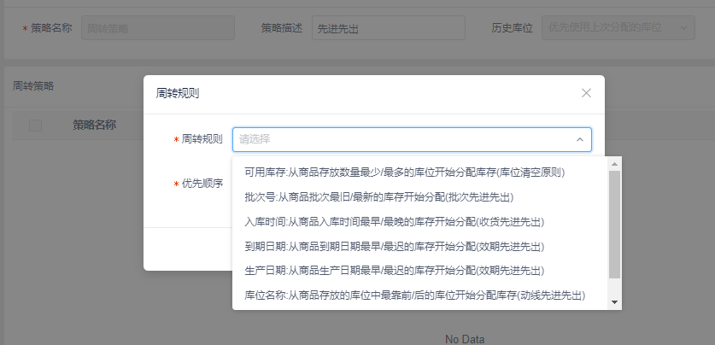Click the dropdown list scrollbar thumb
This screenshot has width=715, height=345.
pyautogui.click(x=614, y=225)
